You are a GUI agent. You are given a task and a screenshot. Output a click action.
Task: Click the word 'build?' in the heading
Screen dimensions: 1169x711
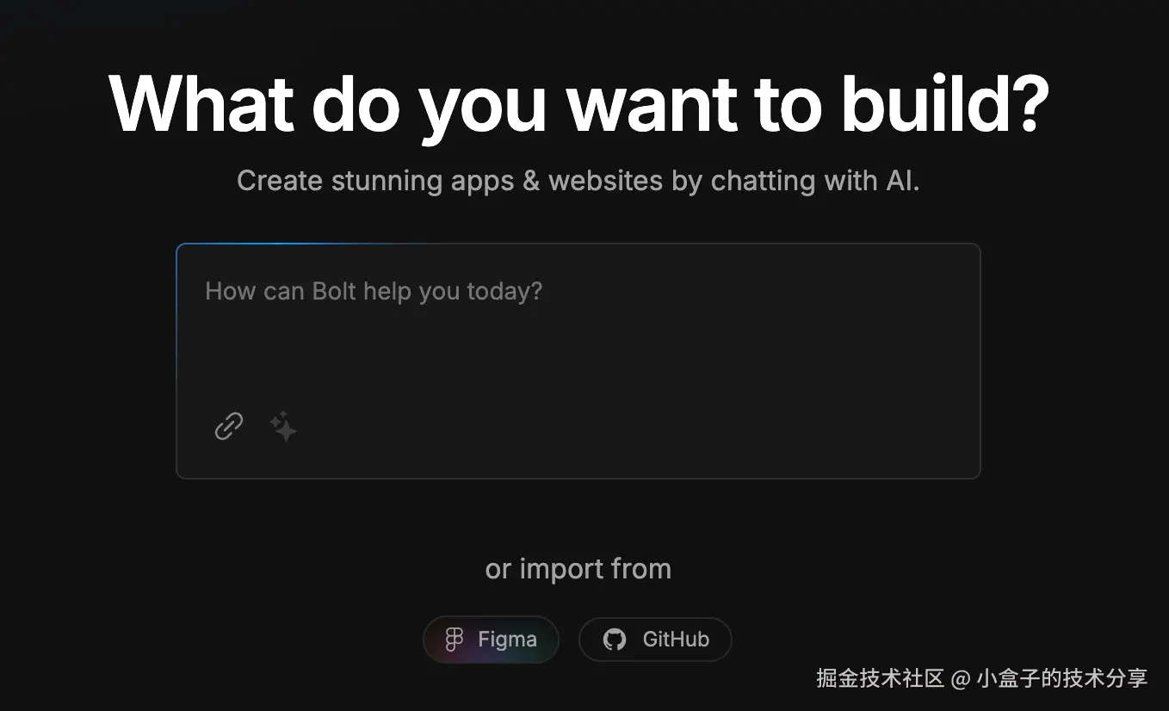pos(944,103)
